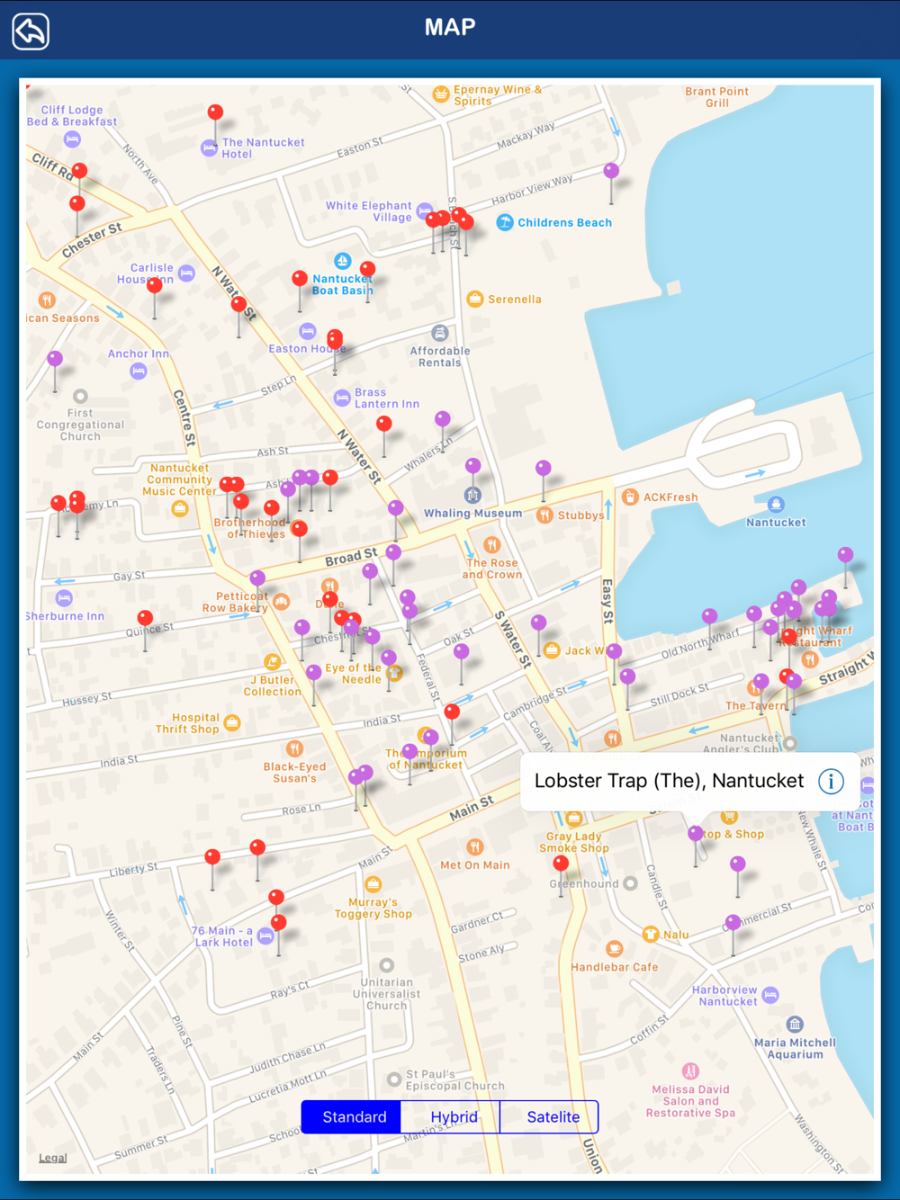Open the Legal link
The image size is (900, 1200).
click(x=52, y=1158)
